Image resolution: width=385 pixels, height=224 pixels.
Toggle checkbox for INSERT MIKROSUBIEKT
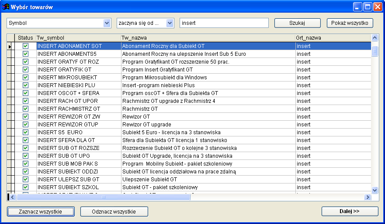point(25,78)
